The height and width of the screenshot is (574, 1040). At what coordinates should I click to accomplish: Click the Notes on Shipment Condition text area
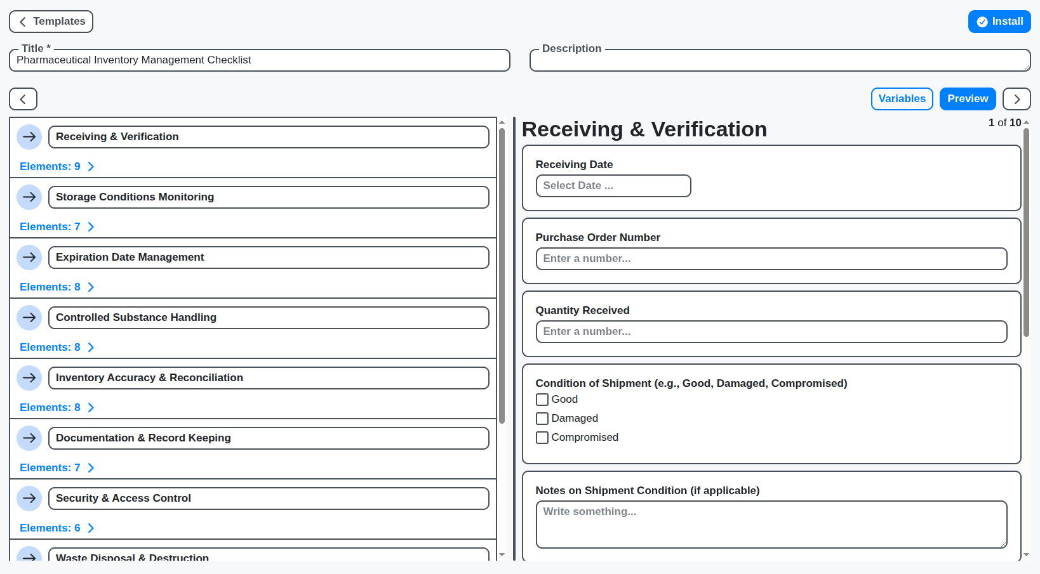(771, 525)
